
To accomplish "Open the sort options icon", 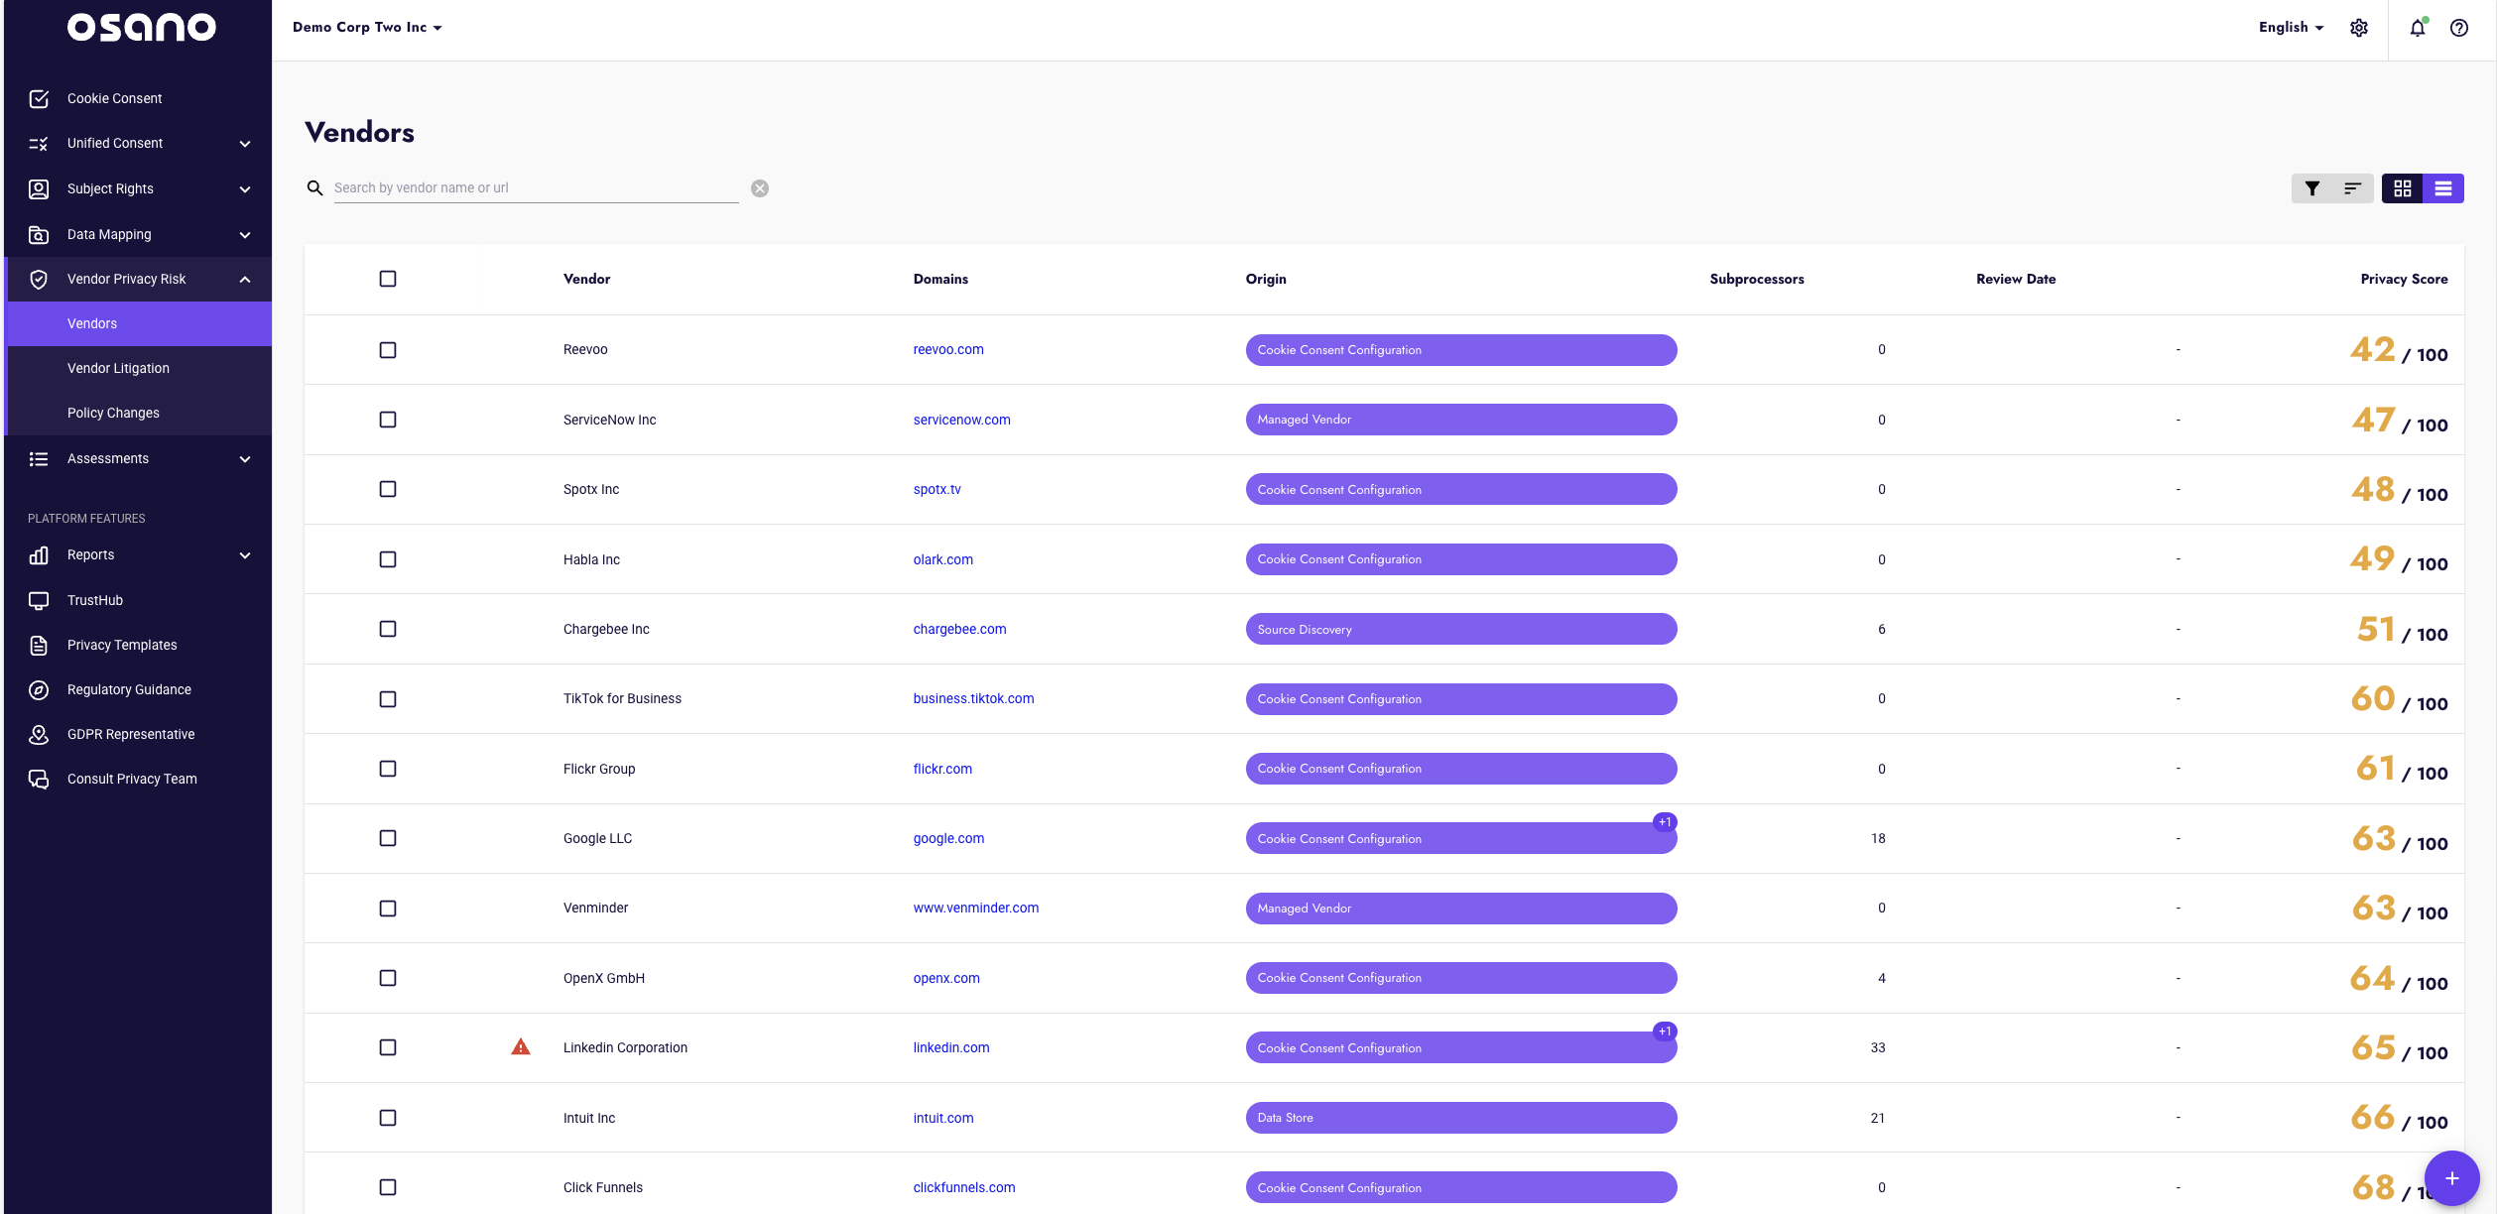I will pyautogui.click(x=2352, y=188).
